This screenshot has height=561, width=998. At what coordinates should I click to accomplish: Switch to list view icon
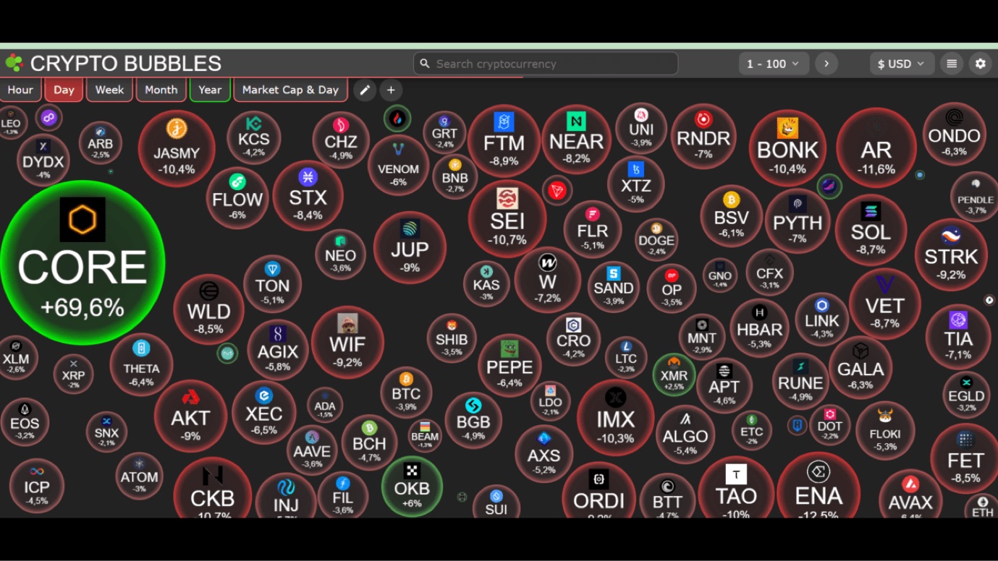point(952,64)
